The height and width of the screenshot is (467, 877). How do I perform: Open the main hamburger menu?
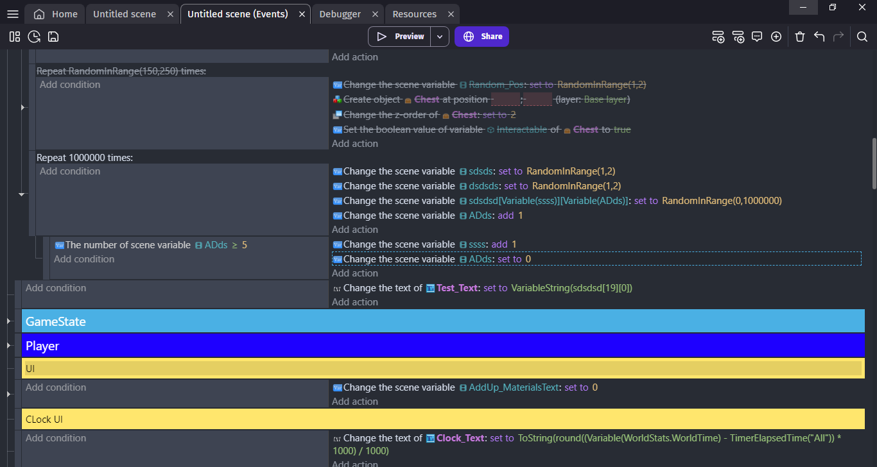click(x=12, y=13)
